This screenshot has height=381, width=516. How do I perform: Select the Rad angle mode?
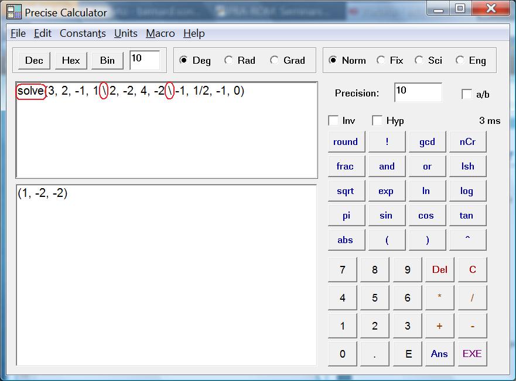click(229, 60)
